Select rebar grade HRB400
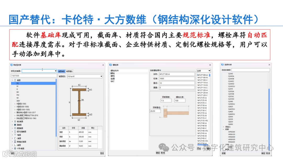283x159 pixels. click(x=232, y=137)
